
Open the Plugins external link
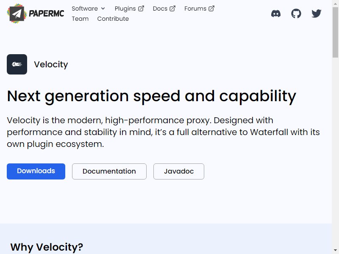click(x=129, y=8)
